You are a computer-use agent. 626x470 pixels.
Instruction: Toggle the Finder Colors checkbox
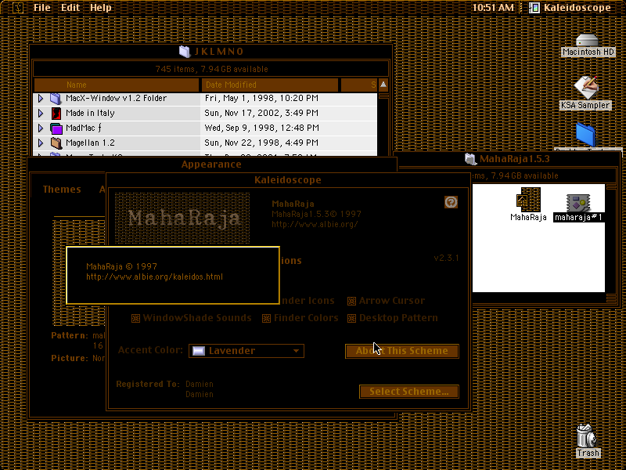(x=266, y=319)
